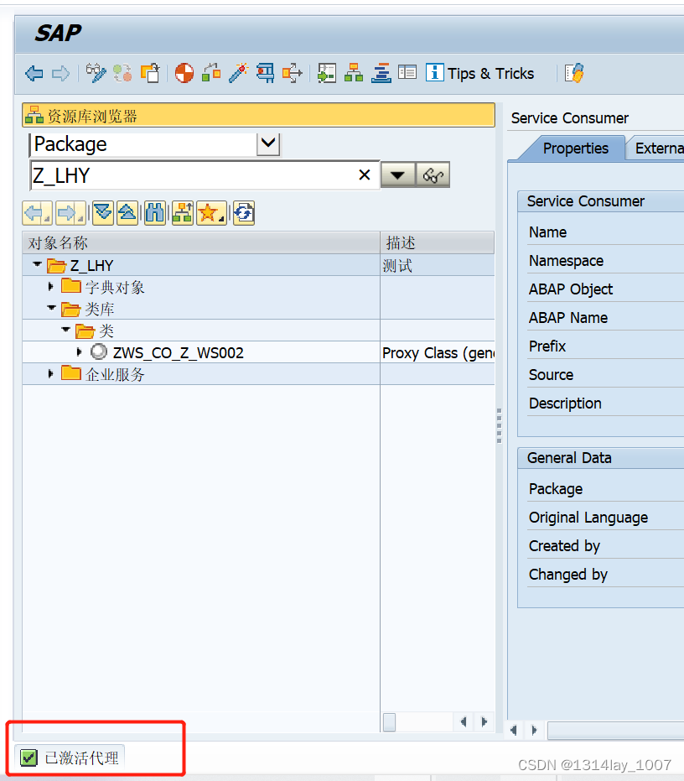Click the Other Object icon

point(150,73)
